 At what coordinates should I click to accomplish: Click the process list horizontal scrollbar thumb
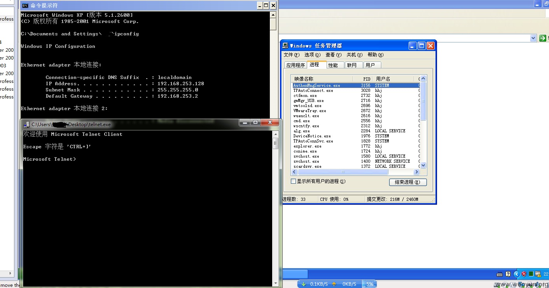pyautogui.click(x=343, y=172)
